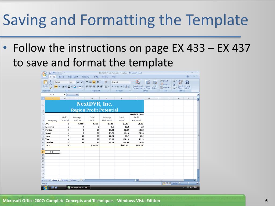Click the Cut scissors icon

tap(50, 81)
